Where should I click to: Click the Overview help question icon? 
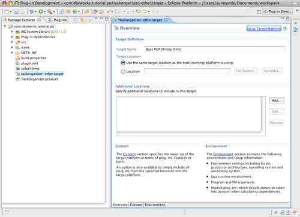[x=285, y=29]
